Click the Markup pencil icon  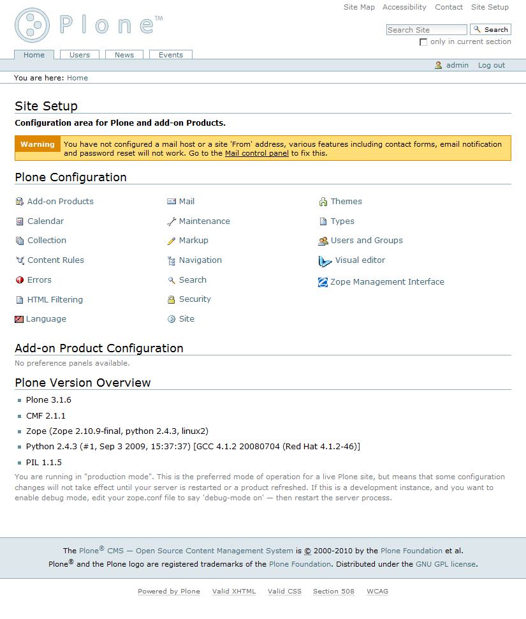(x=172, y=241)
